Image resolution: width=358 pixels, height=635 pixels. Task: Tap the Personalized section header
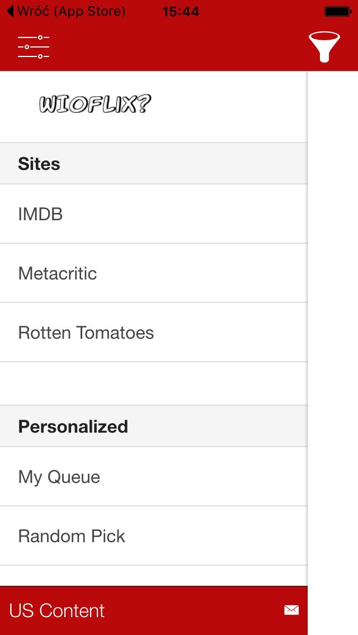[x=154, y=427]
